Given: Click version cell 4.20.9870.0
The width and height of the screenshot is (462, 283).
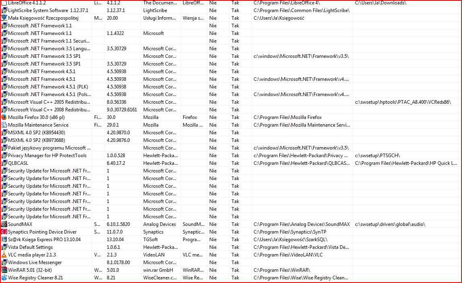Looking at the screenshot, I should tap(118, 133).
